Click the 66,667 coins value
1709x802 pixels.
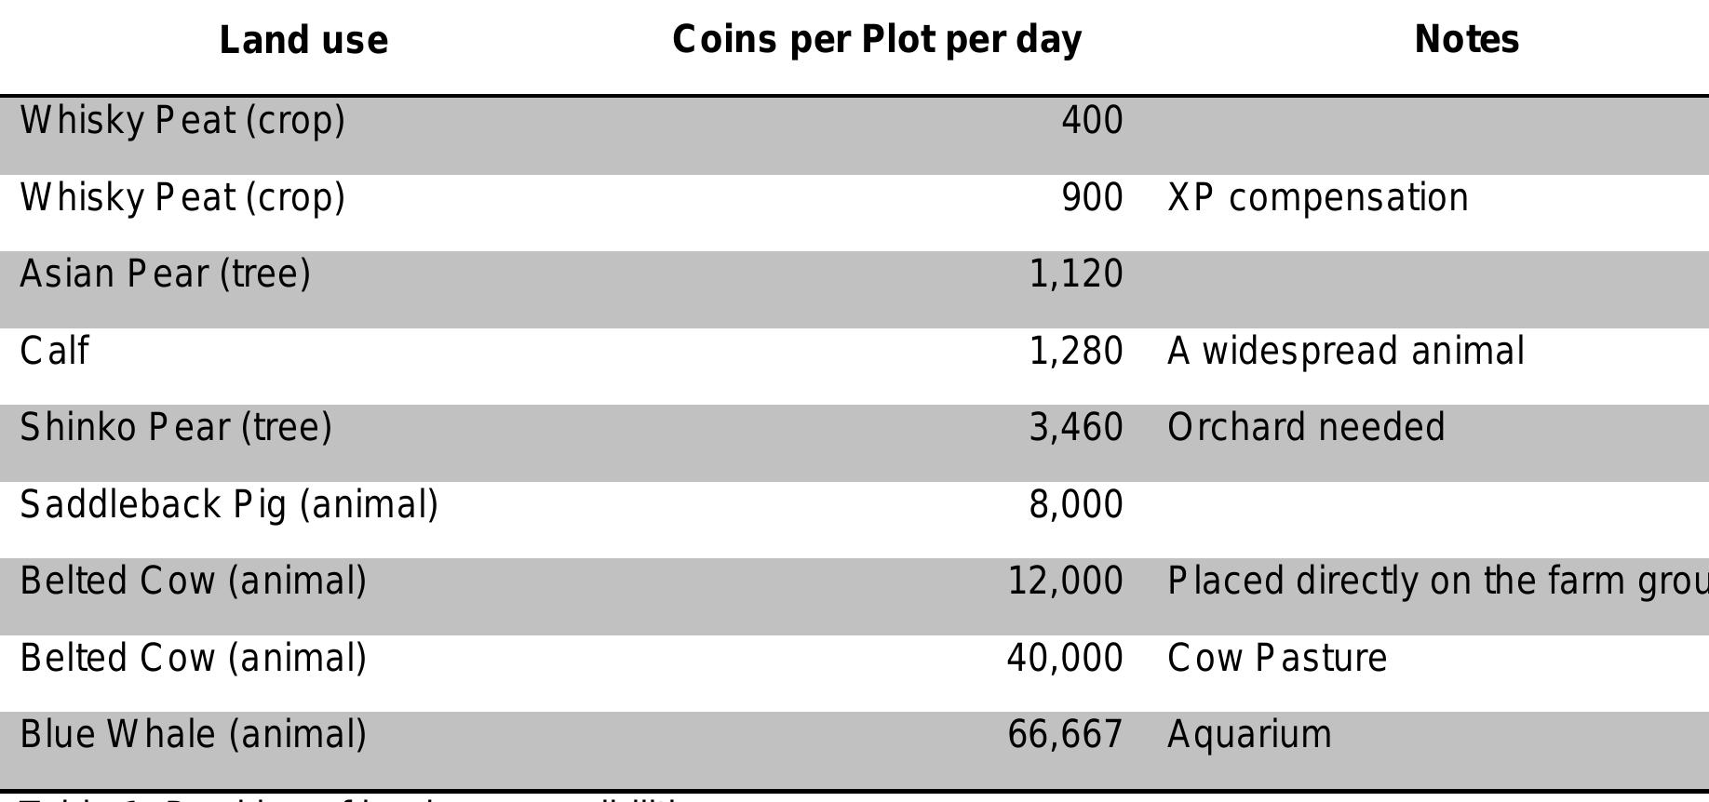click(1065, 735)
